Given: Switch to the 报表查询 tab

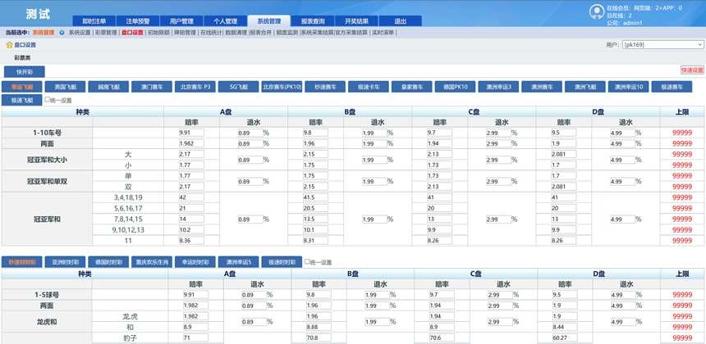Looking at the screenshot, I should [x=312, y=20].
